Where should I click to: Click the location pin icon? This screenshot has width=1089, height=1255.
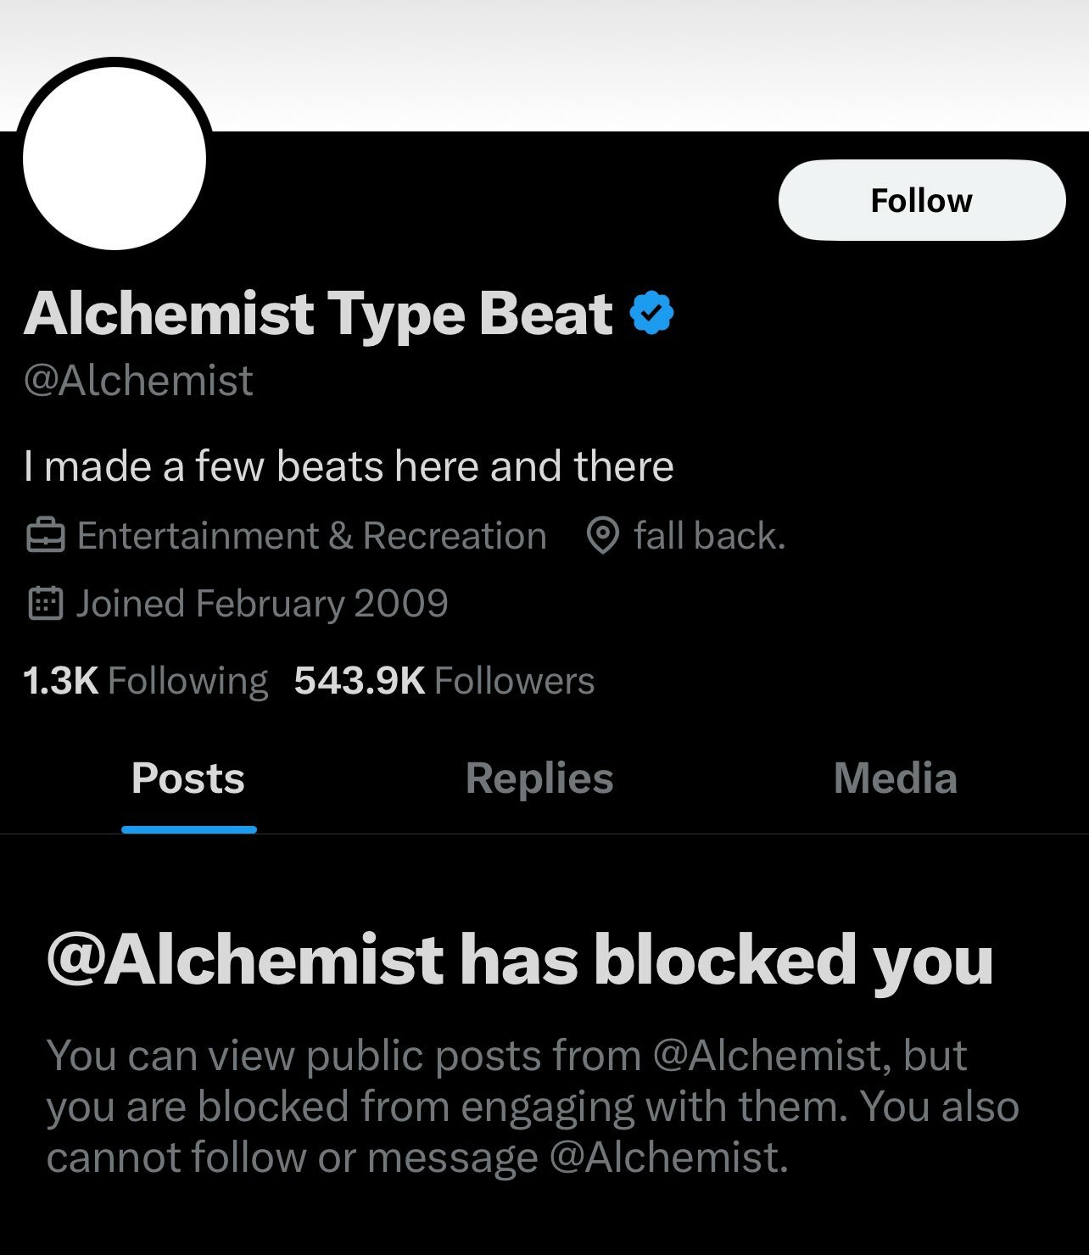(x=602, y=536)
